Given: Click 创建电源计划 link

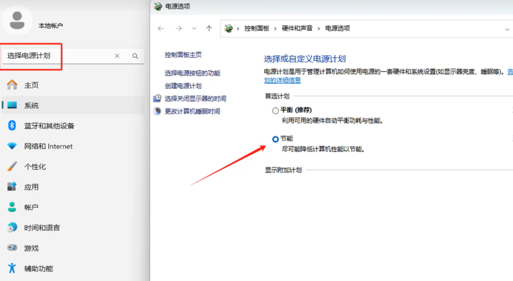Looking at the screenshot, I should (x=183, y=86).
